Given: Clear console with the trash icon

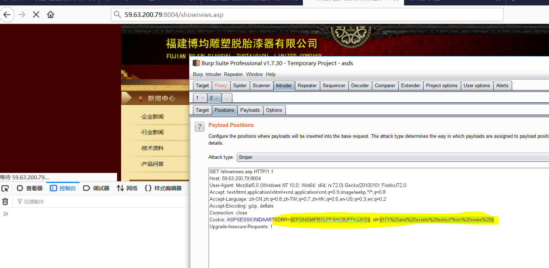Looking at the screenshot, I should click(x=5, y=201).
